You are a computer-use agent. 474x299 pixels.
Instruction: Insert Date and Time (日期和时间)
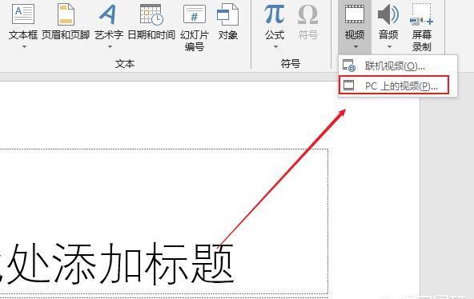(x=151, y=22)
